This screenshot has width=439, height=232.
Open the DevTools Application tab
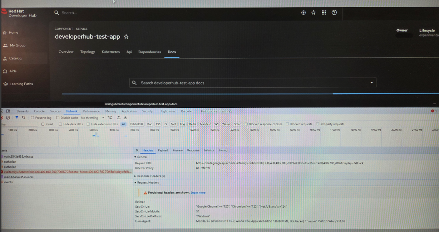click(129, 111)
